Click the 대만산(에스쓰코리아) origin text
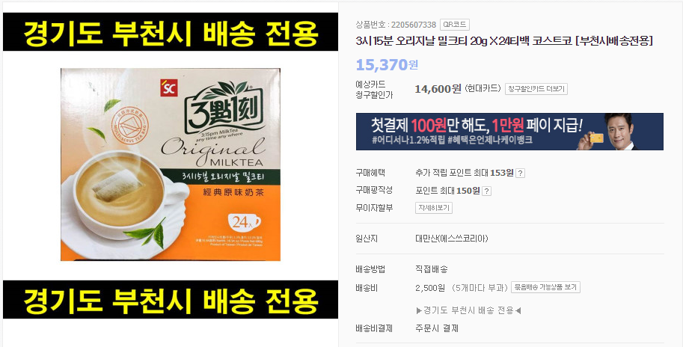The height and width of the screenshot is (347, 683). [x=452, y=239]
